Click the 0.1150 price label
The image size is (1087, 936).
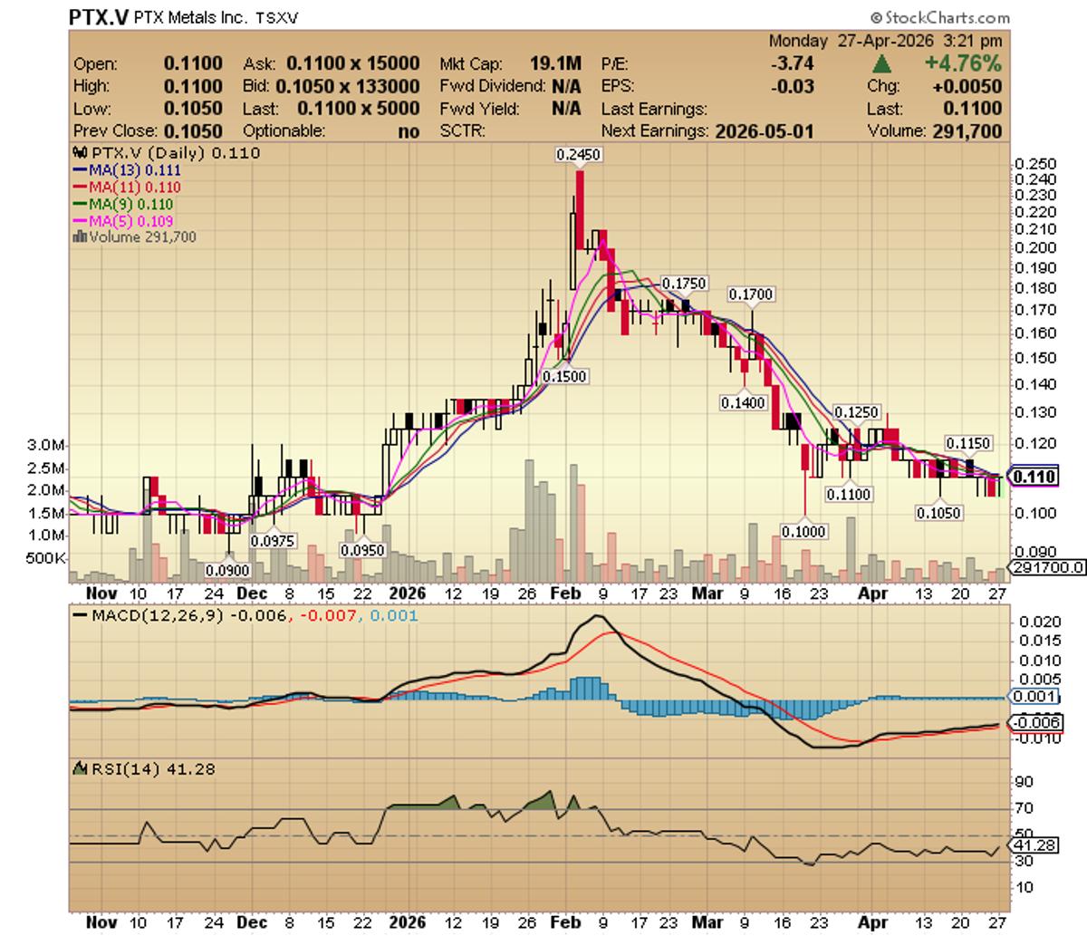(968, 443)
